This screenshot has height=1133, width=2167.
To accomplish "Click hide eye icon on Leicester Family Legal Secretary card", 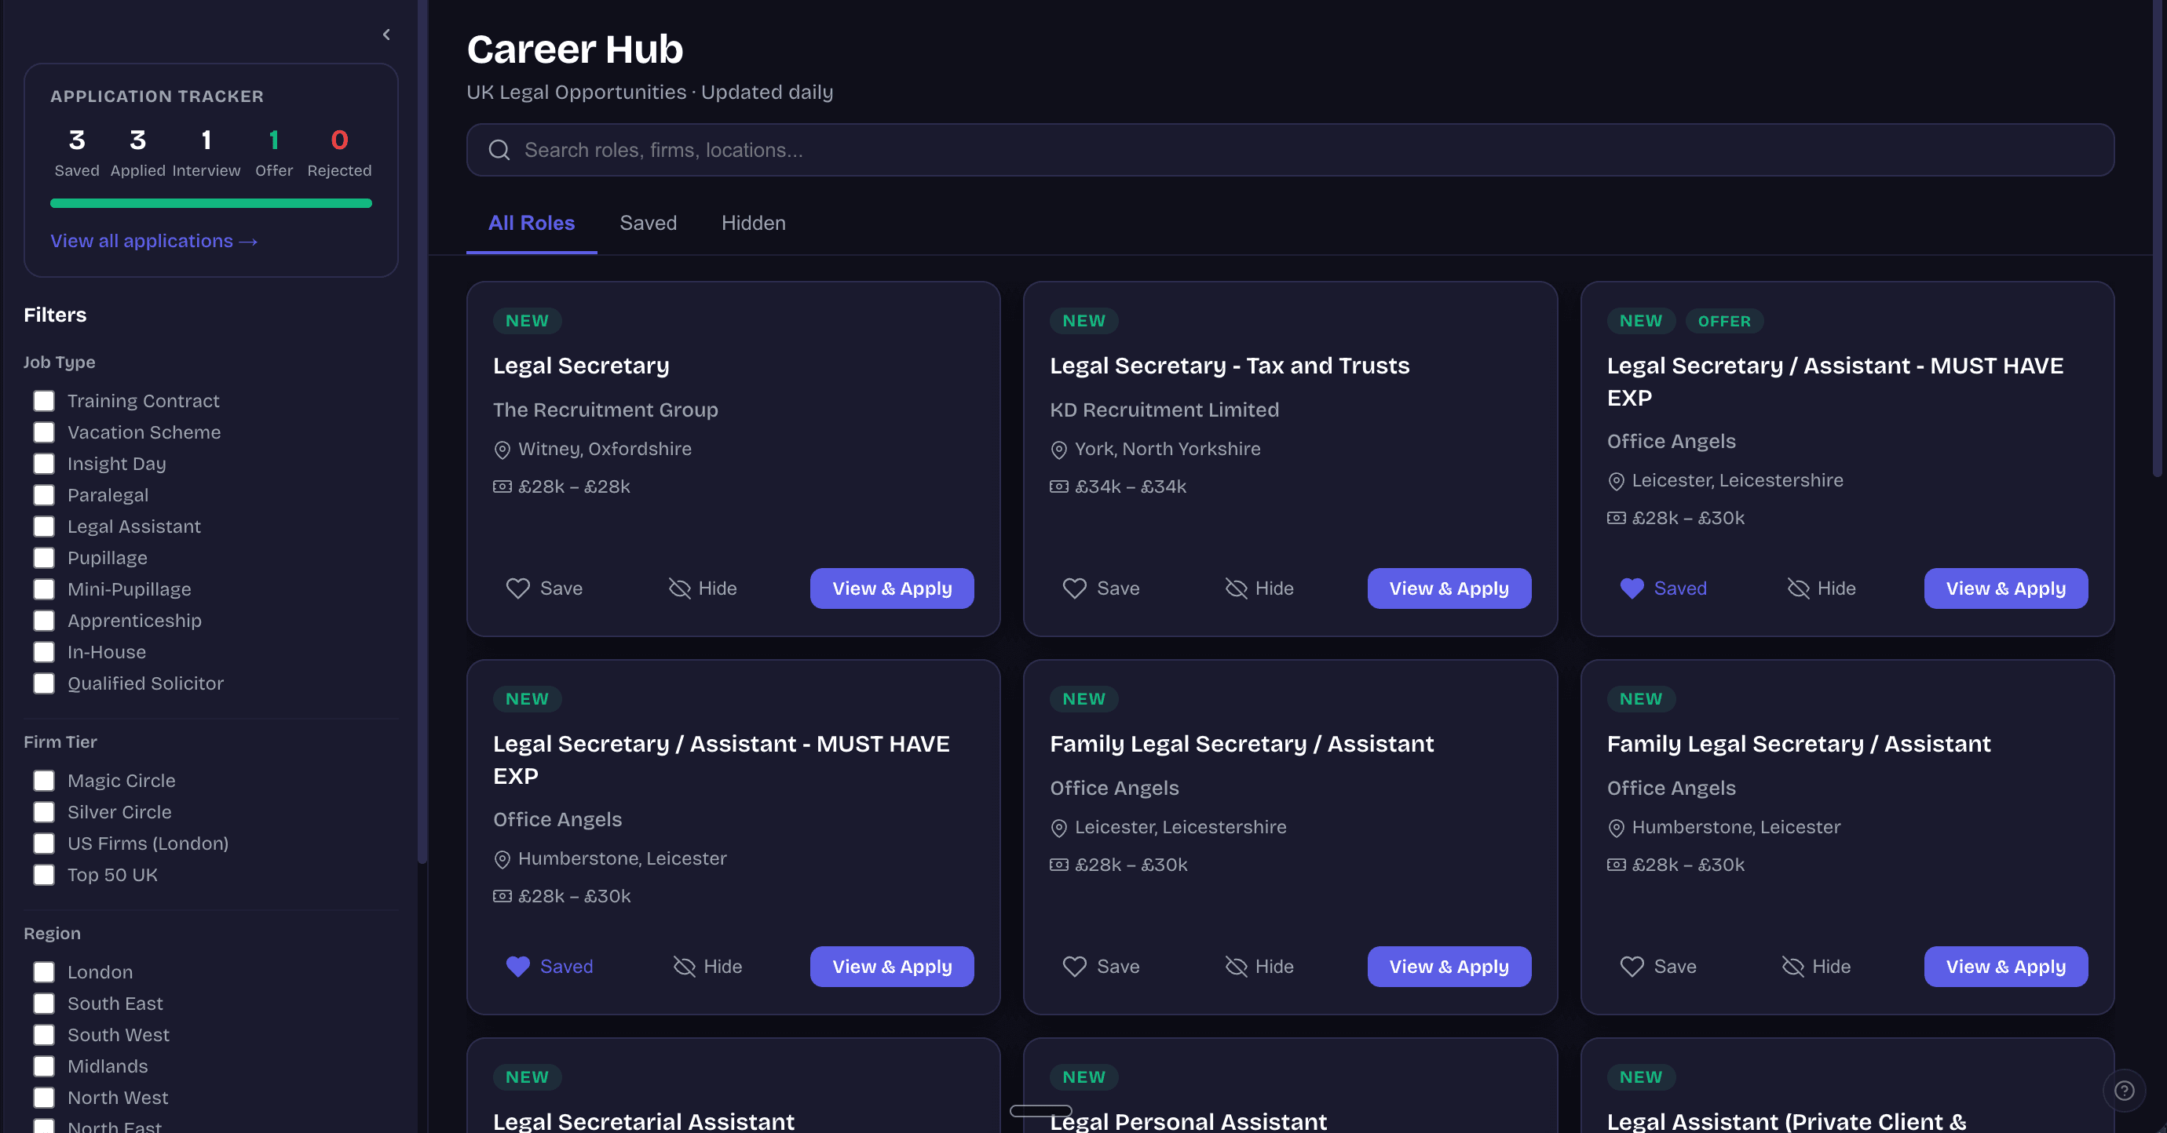I will [1236, 967].
